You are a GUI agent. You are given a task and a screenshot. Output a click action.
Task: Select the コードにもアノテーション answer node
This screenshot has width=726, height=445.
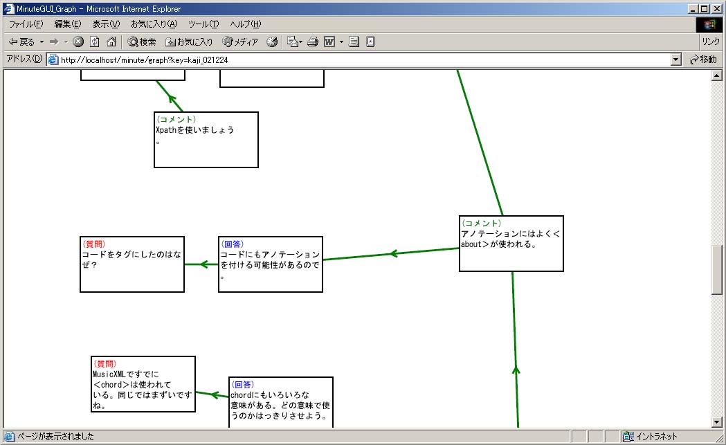point(271,264)
